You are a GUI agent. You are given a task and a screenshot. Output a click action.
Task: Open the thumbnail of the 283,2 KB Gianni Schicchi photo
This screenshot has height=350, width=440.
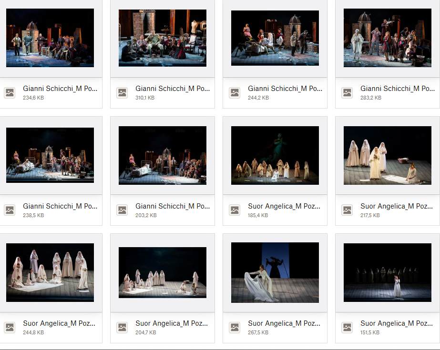coord(388,38)
